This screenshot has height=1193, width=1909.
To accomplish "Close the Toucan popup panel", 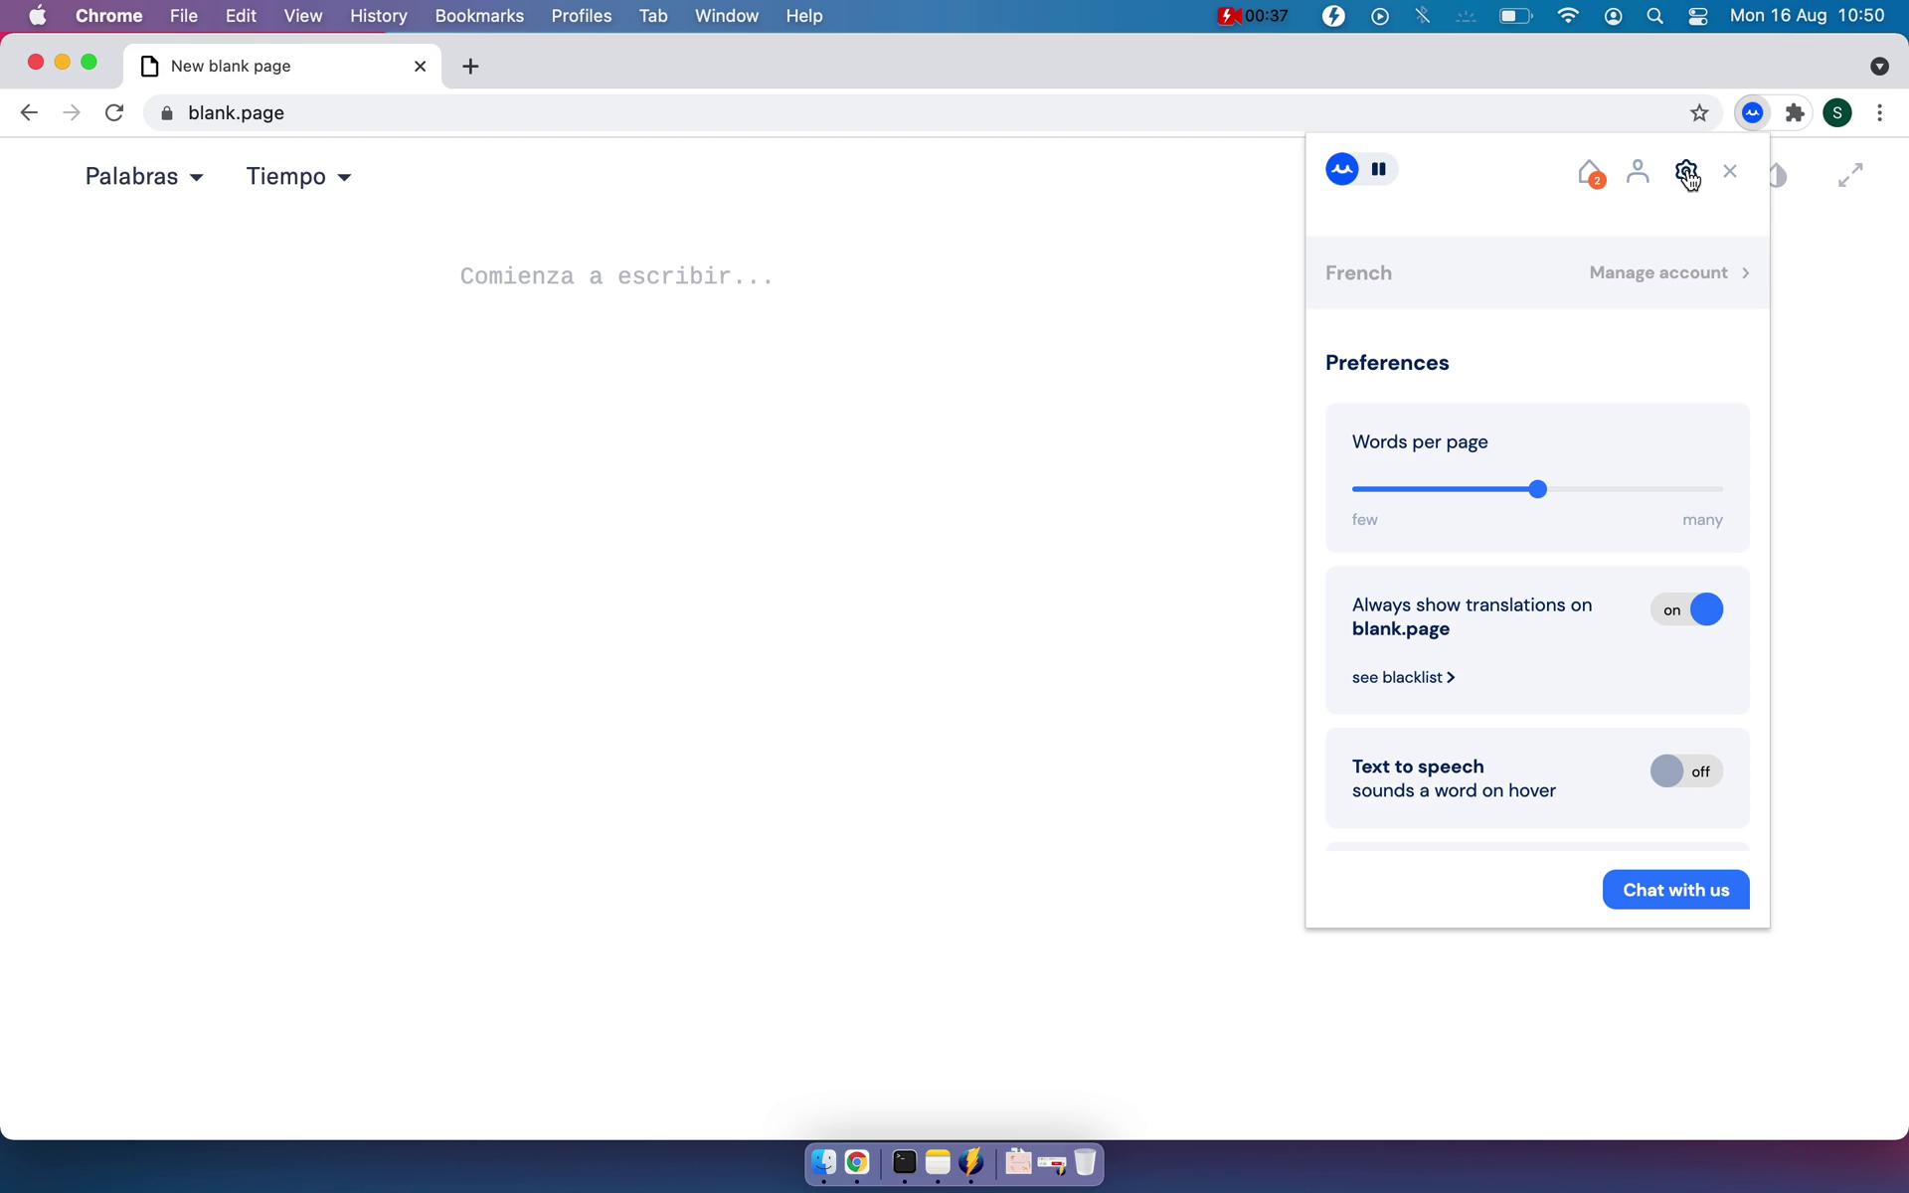I will [1730, 171].
